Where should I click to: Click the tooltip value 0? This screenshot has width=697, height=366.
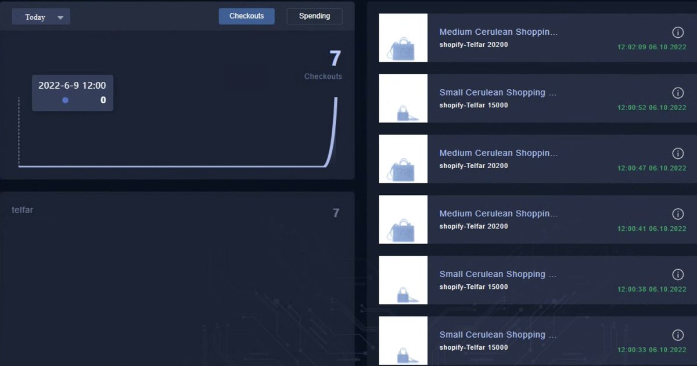(103, 100)
